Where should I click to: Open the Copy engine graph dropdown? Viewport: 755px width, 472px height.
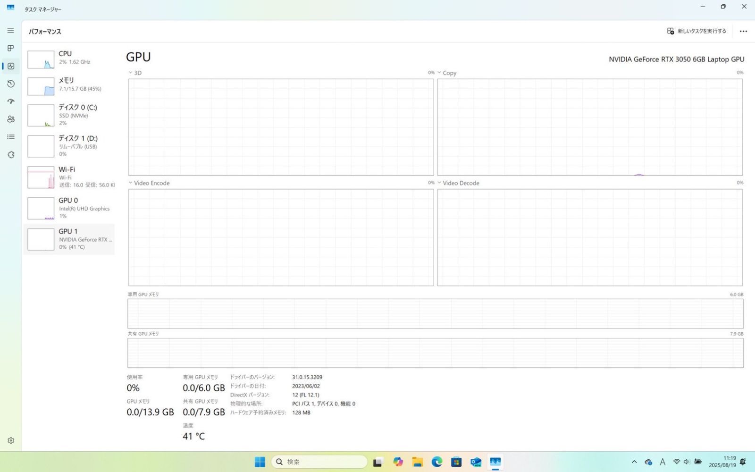pyautogui.click(x=447, y=73)
